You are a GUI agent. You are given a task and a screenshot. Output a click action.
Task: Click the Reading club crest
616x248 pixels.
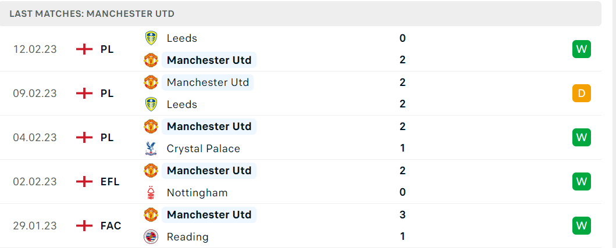coord(151,236)
